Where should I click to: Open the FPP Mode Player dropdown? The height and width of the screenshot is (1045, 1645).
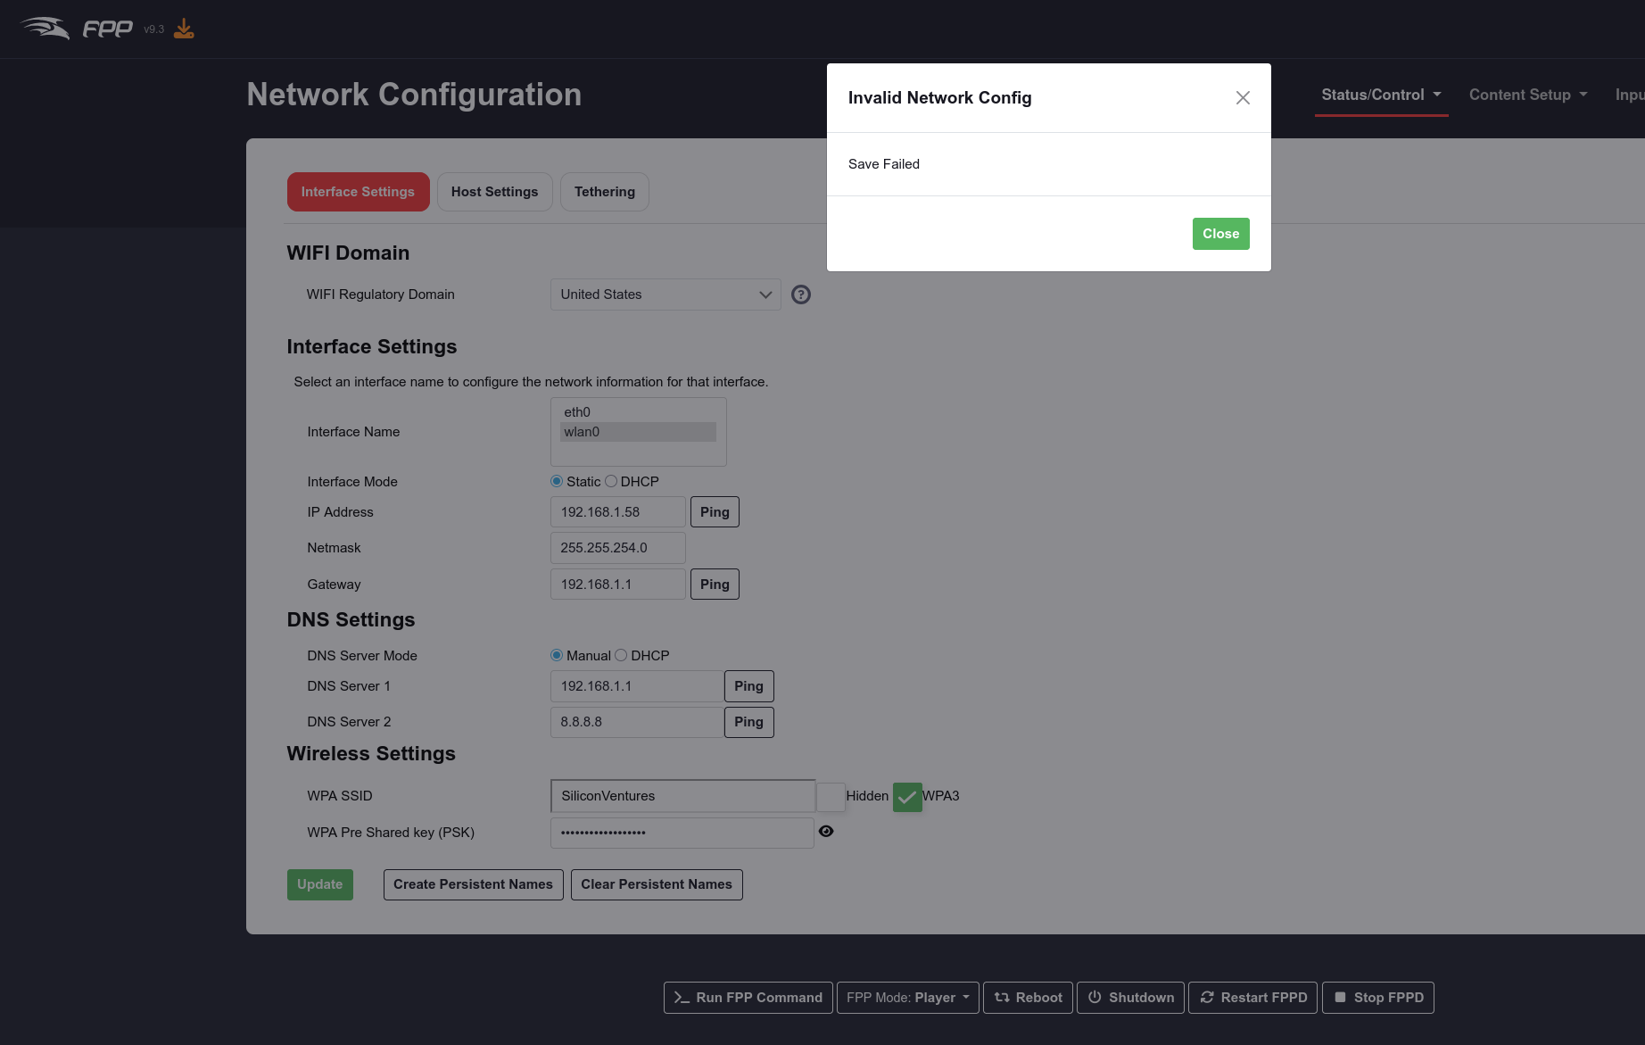point(907,998)
